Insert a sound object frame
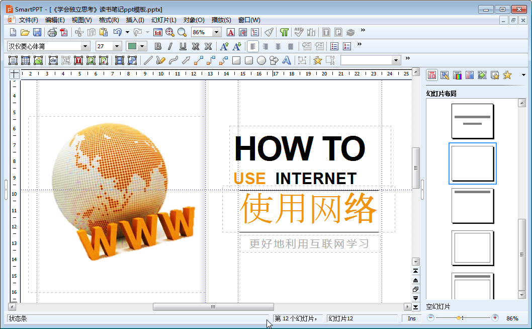The width and height of the screenshot is (532, 329). (132, 60)
